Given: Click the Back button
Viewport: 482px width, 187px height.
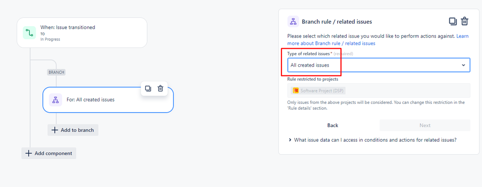Looking at the screenshot, I should (x=333, y=125).
